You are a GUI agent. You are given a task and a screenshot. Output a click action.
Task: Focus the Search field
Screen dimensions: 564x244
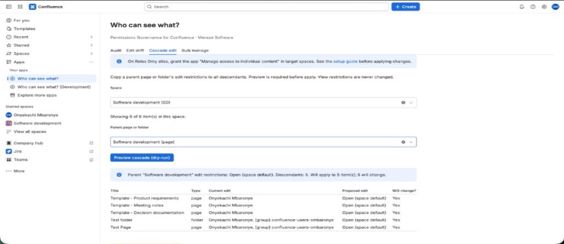click(x=267, y=7)
